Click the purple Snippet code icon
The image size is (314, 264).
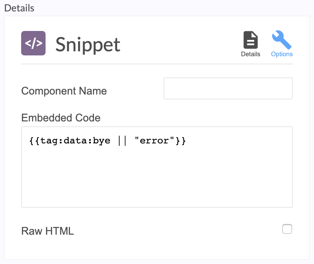(33, 43)
